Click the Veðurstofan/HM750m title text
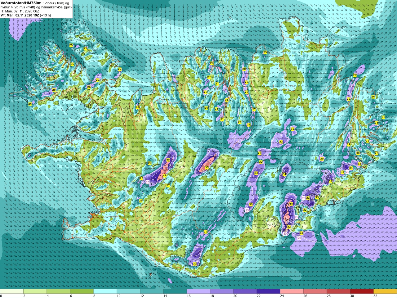 (21, 3)
